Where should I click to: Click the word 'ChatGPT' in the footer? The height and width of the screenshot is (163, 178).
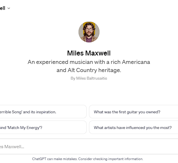(39, 159)
